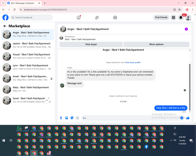Go to Facebook Home feed icon
The width and height of the screenshot is (196, 156).
tap(78, 18)
